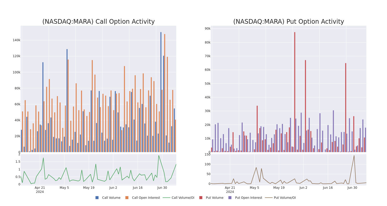Image resolution: width=387 pixels, height=206 pixels.
Task: Click the purple Put Open Interest swatch
Action: [x=230, y=198]
